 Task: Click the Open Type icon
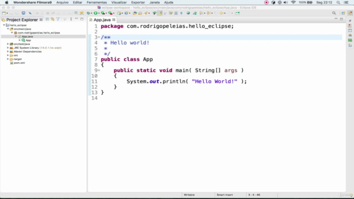pos(135,13)
